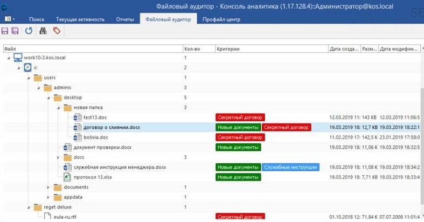
Task: Click the Кол-во column header
Action: (198, 48)
